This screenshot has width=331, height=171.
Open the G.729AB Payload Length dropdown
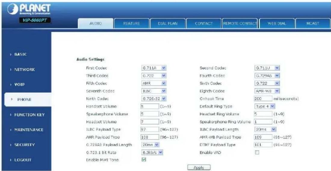coord(150,145)
